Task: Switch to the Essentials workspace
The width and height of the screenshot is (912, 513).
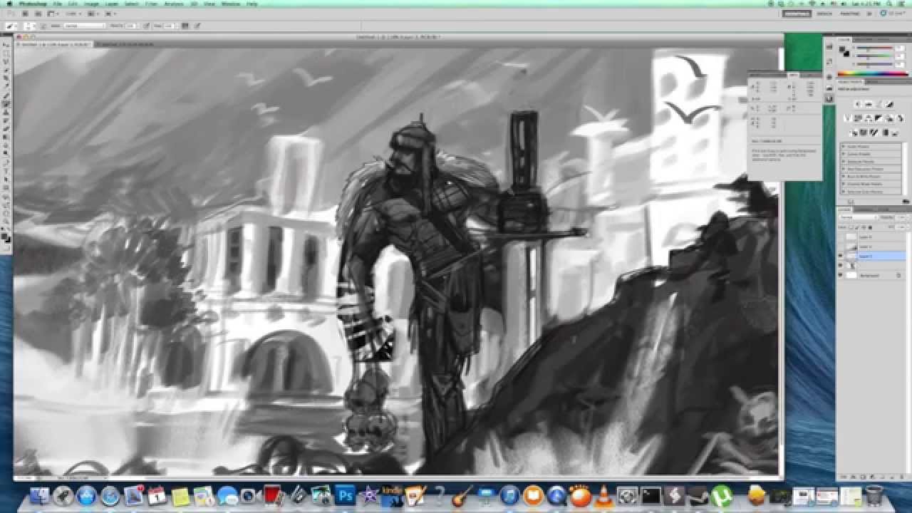Action: click(797, 14)
